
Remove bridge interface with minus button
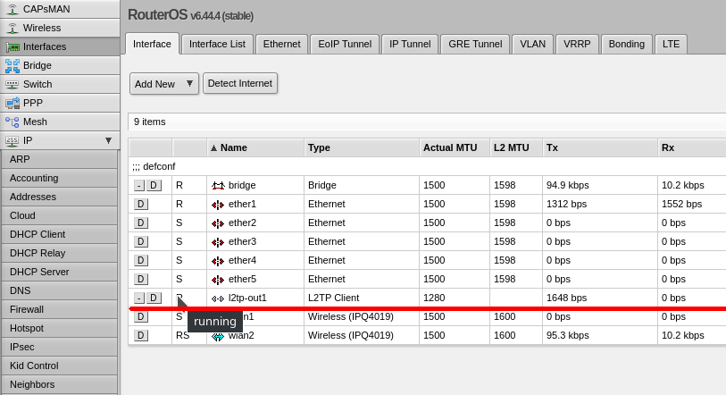pos(139,186)
